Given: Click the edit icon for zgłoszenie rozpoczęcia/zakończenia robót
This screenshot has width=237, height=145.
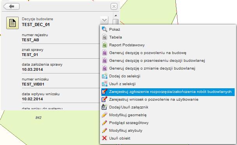Looking at the screenshot, I should pyautogui.click(x=104, y=92).
